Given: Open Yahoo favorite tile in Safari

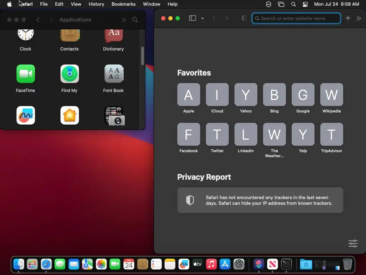Looking at the screenshot, I should 246,95.
